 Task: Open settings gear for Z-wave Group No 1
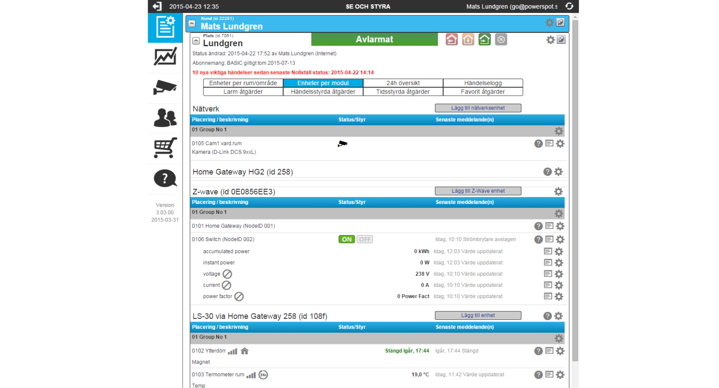pyautogui.click(x=559, y=214)
